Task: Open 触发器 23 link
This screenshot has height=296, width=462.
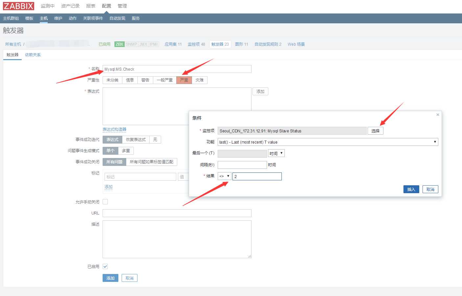Action: pyautogui.click(x=220, y=44)
